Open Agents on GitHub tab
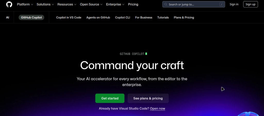The width and height of the screenshot is (264, 116). tap(98, 17)
